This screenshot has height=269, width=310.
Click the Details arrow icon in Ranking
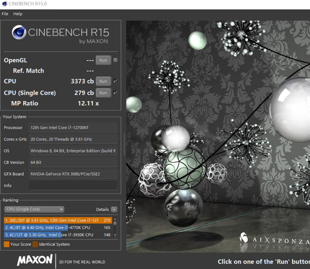114,210
